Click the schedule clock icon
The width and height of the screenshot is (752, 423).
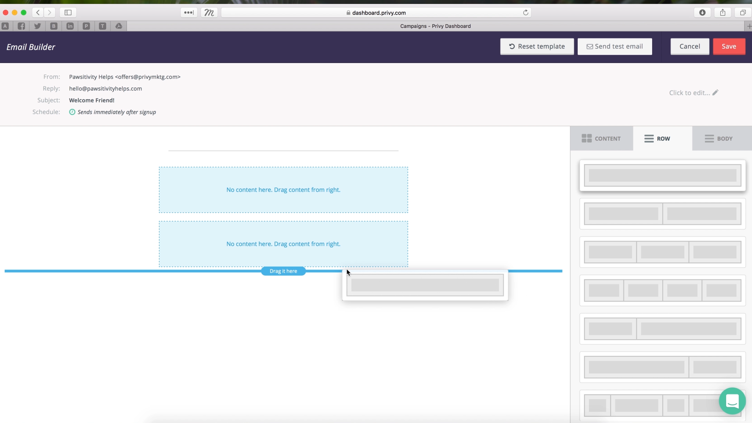72,112
